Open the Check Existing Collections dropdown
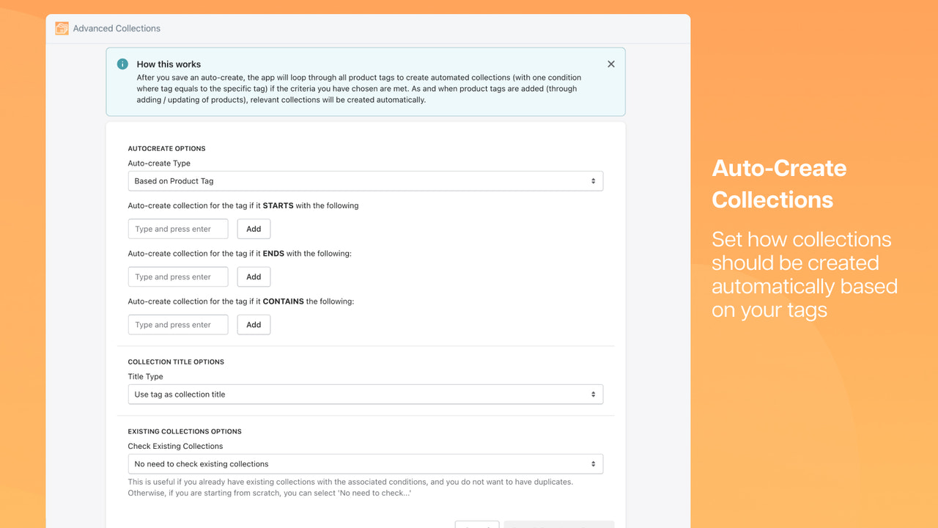The width and height of the screenshot is (938, 528). (365, 463)
